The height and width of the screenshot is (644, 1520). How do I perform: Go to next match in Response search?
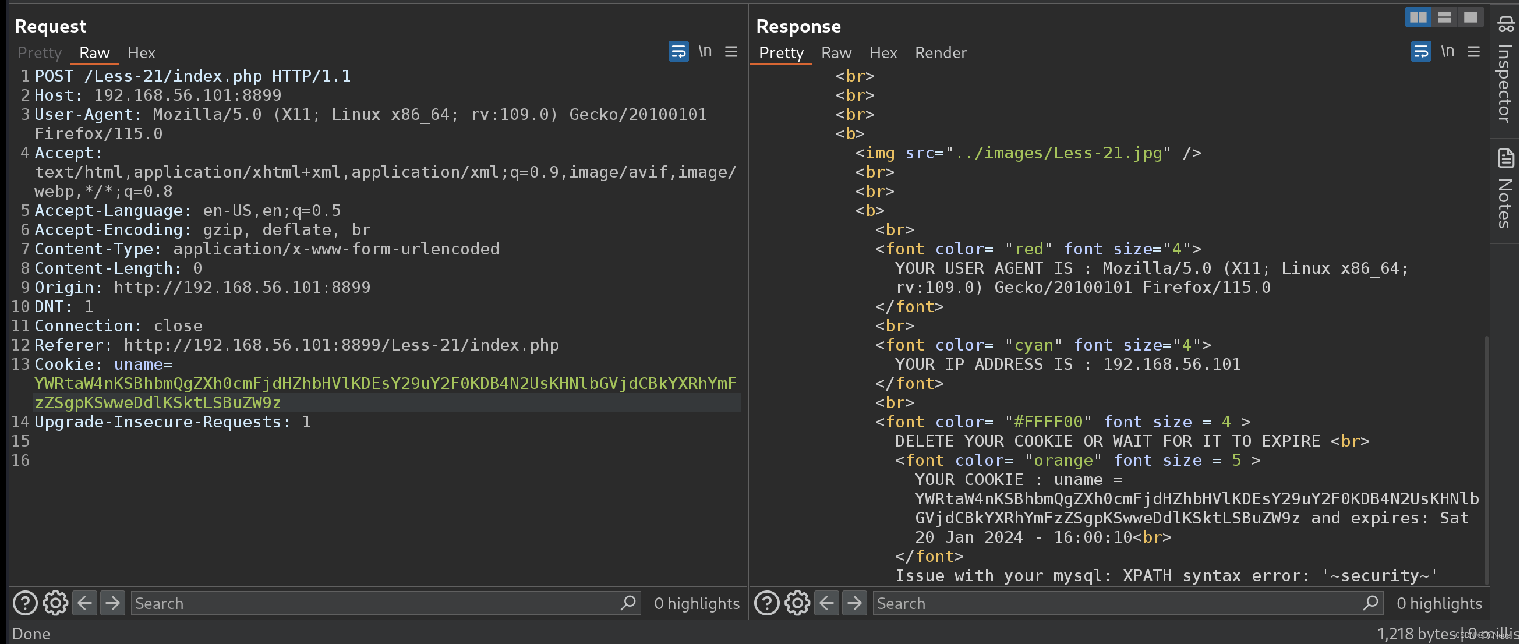point(854,603)
